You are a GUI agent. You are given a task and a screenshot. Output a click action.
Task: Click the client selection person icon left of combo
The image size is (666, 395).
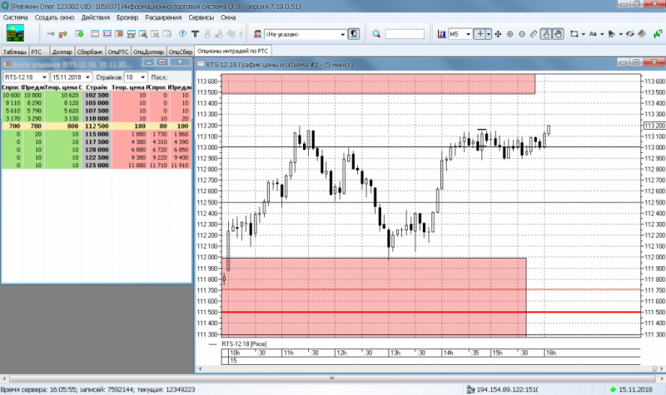point(257,34)
